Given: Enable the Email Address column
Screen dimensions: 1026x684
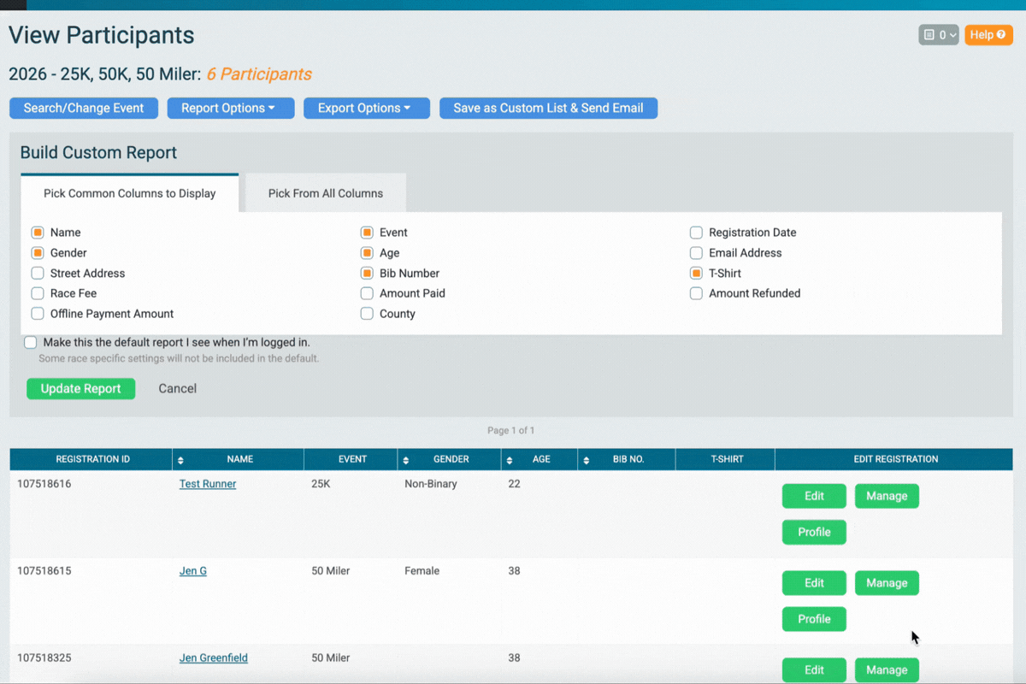Looking at the screenshot, I should click(x=696, y=252).
